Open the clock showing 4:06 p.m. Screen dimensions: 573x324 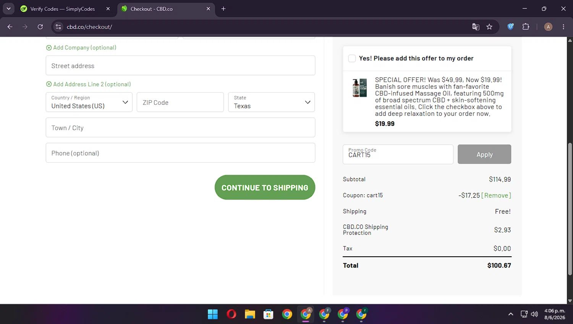pos(555,314)
